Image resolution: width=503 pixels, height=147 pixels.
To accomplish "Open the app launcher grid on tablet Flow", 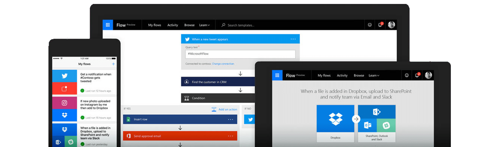I will click(x=277, y=75).
